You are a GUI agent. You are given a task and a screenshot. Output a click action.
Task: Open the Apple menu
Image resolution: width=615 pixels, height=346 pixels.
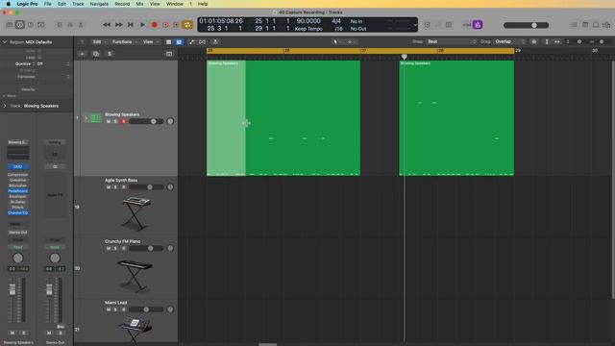[x=9, y=4]
